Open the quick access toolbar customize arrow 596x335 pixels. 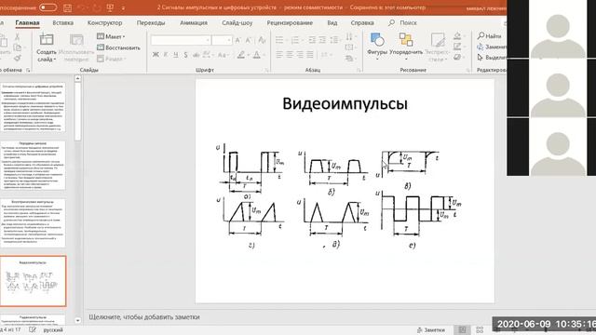123,8
